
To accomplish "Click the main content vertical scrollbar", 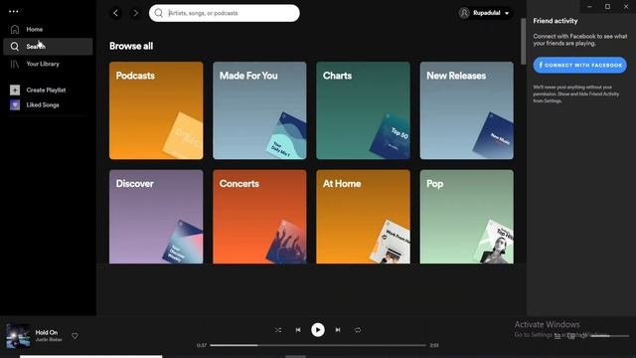I will 524,41.
